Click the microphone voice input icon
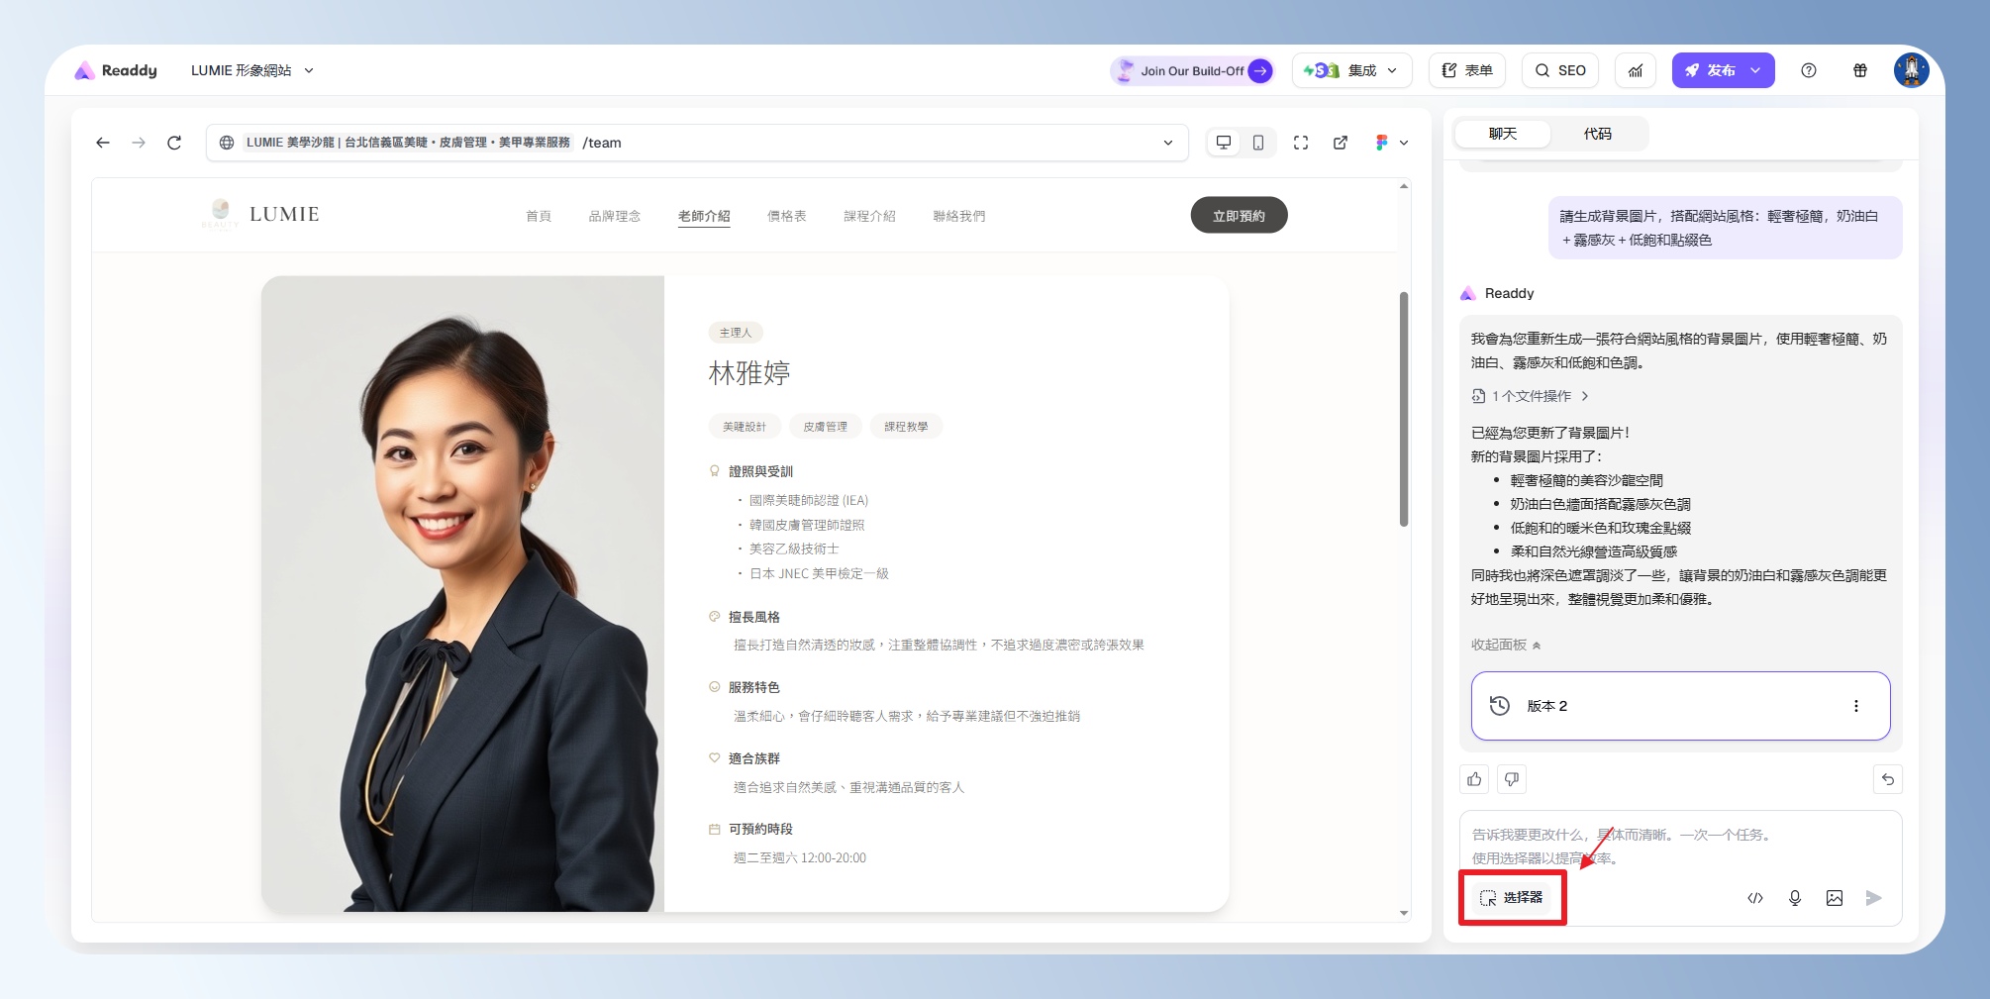The image size is (1990, 999). pos(1795,898)
